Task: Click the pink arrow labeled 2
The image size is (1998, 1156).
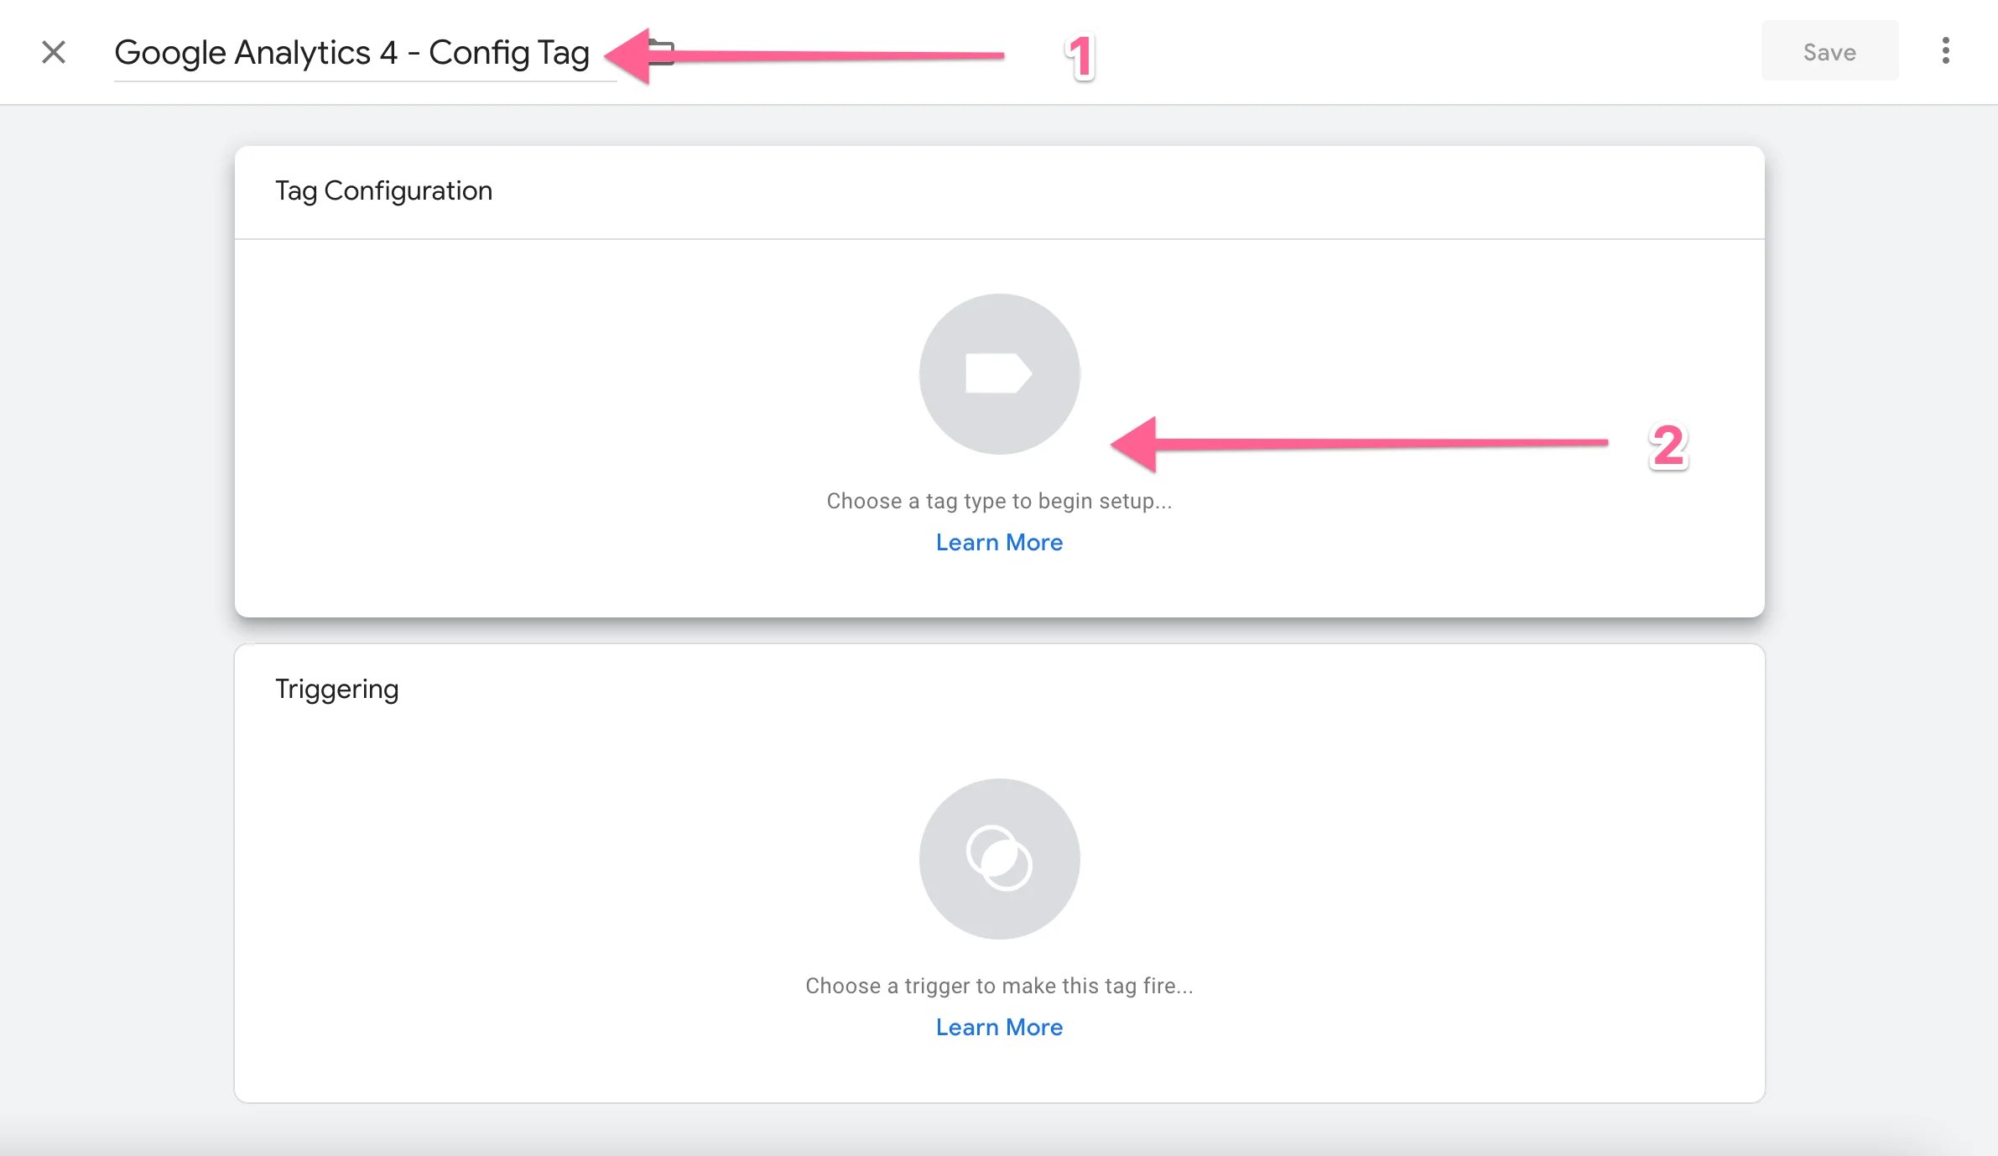Action: pyautogui.click(x=1359, y=442)
